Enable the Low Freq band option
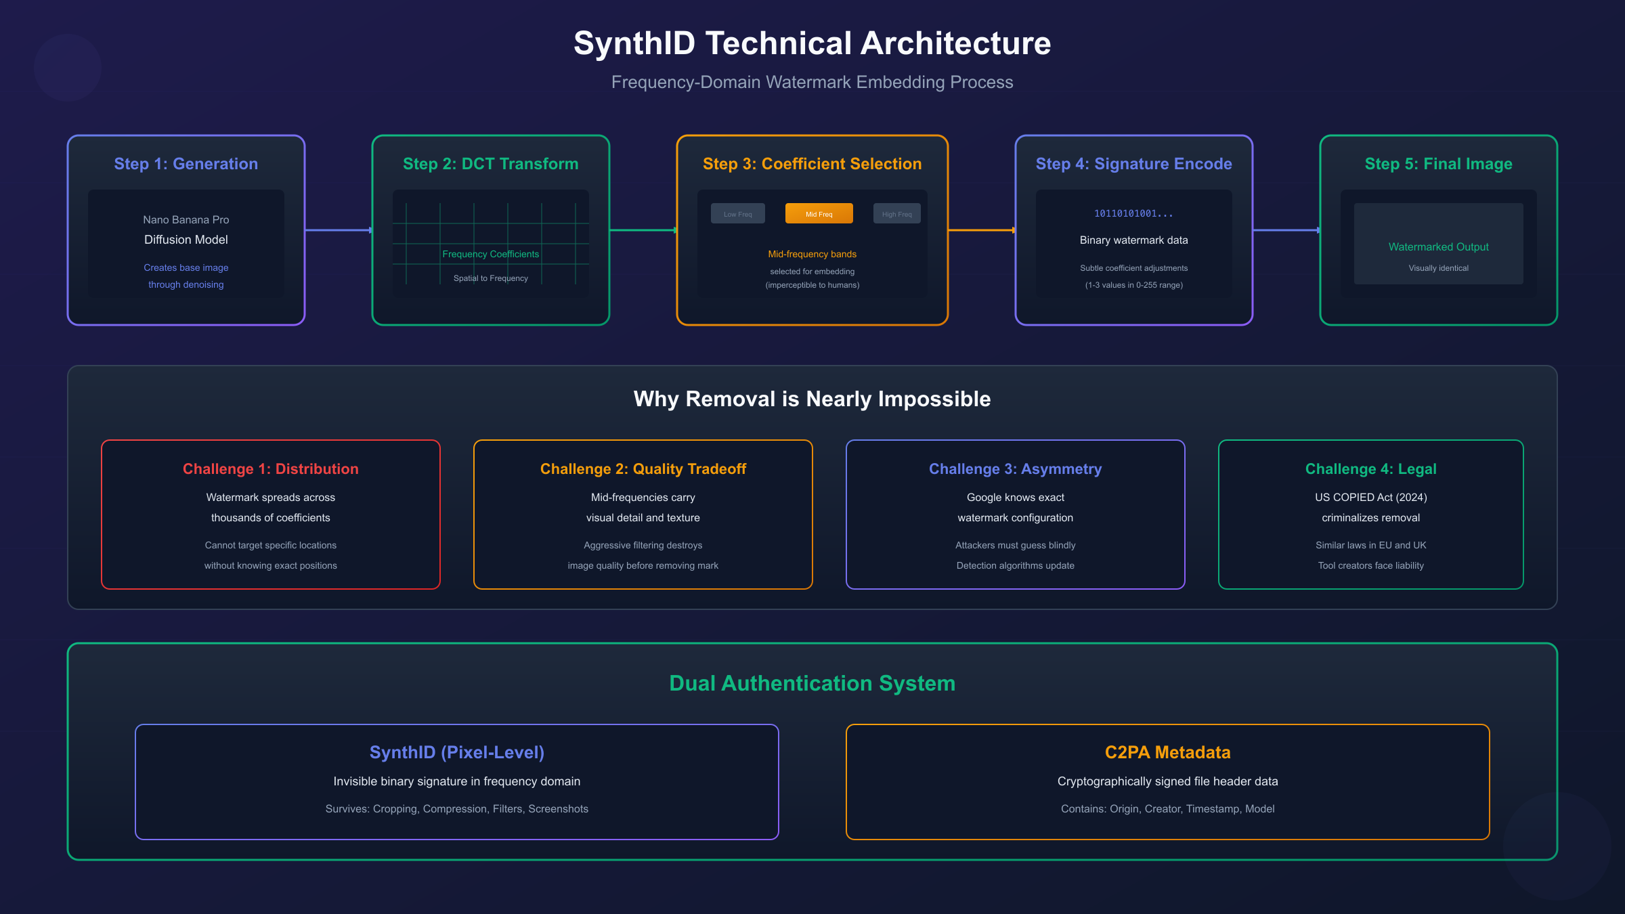Viewport: 1625px width, 914px height. point(738,213)
